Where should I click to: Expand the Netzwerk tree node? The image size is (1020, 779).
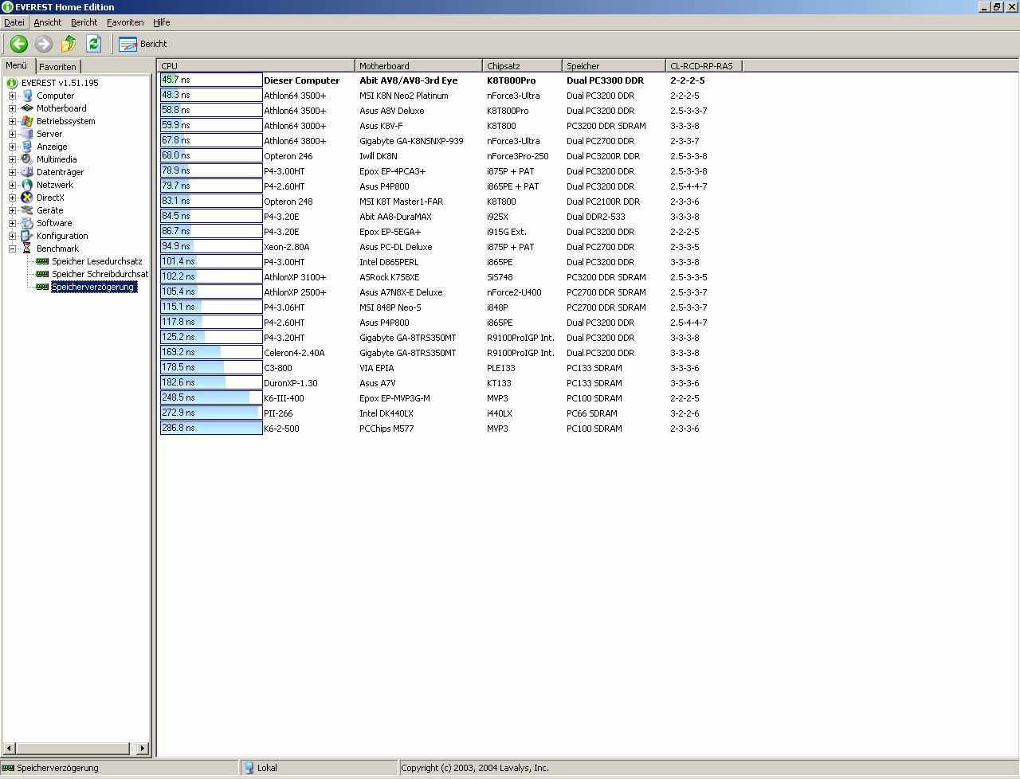pos(13,185)
